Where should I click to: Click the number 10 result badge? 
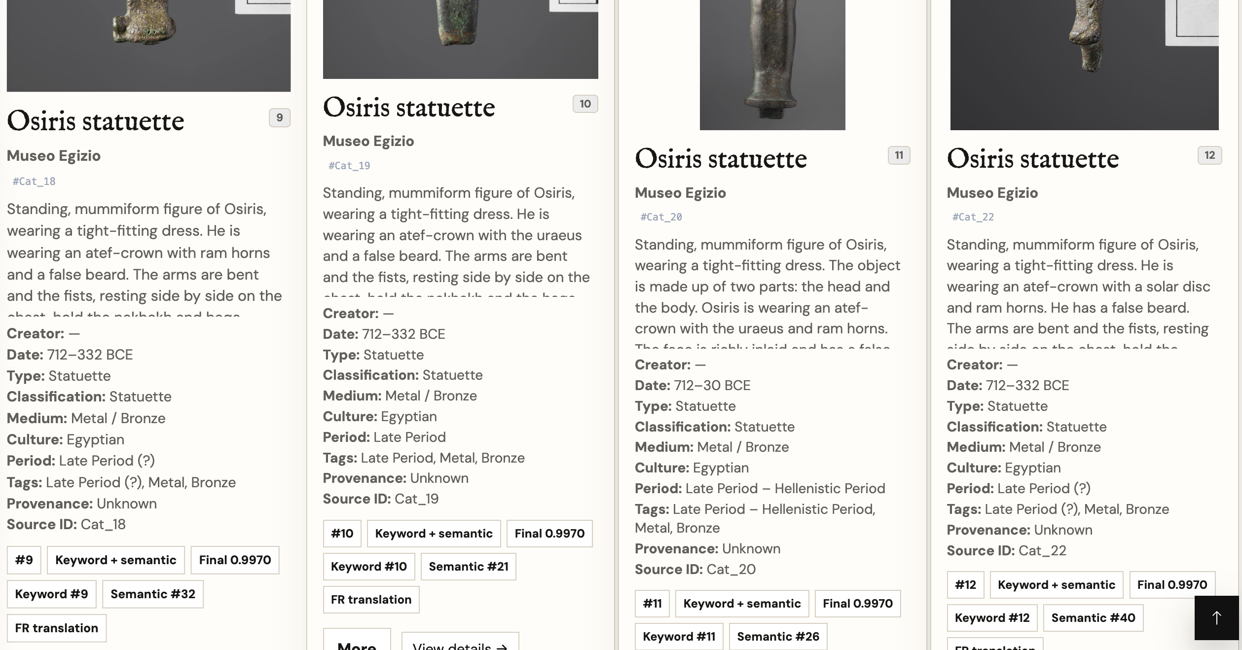[585, 104]
